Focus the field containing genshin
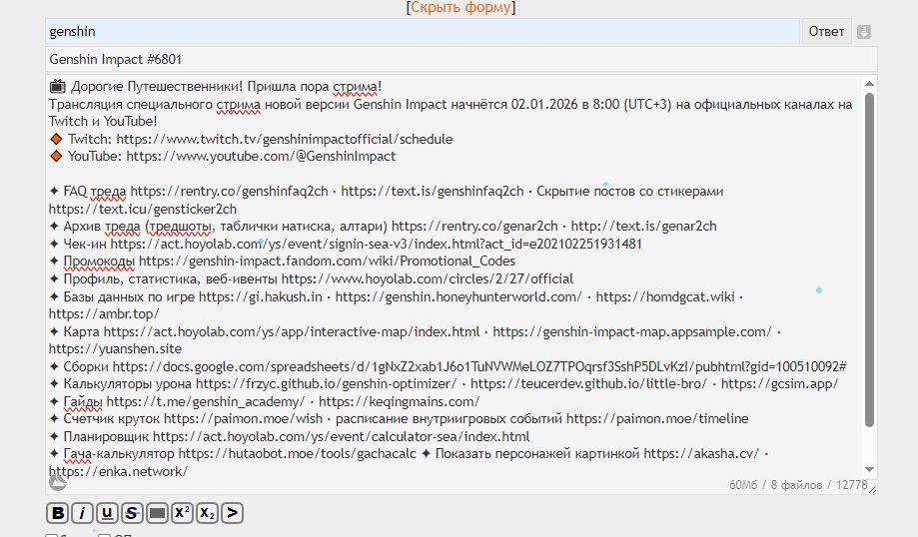 (423, 32)
